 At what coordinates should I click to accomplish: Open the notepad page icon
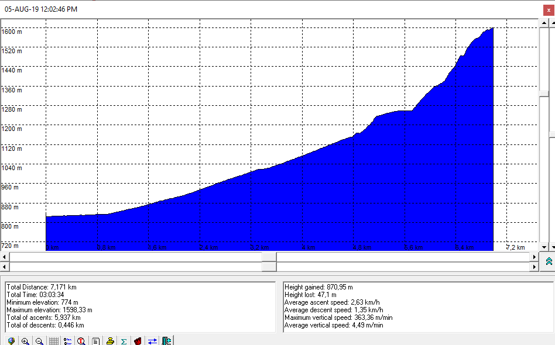(x=95, y=341)
